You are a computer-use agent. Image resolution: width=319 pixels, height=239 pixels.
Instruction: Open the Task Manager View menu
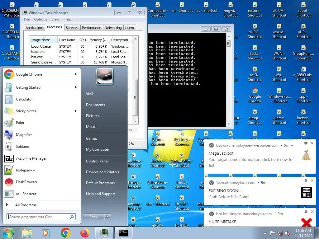click(x=55, y=19)
